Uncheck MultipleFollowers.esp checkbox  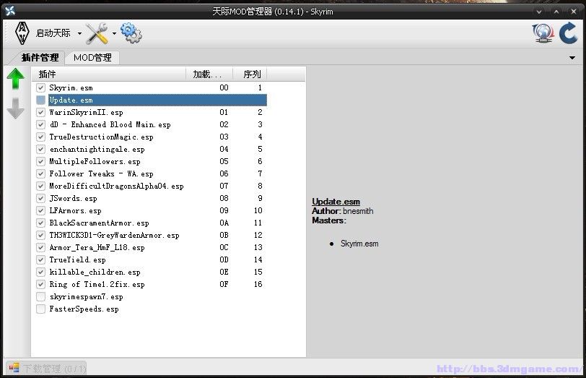(40, 162)
